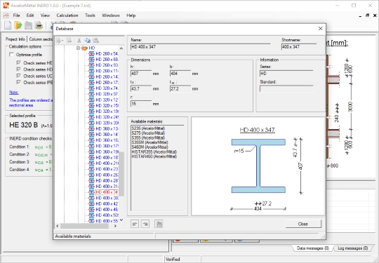Viewport: 379px width, 263px height.
Task: Click the Name field showing HD 400 x 347
Action: pos(200,47)
